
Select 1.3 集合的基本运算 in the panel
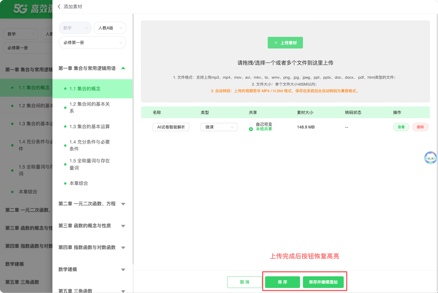tap(92, 127)
